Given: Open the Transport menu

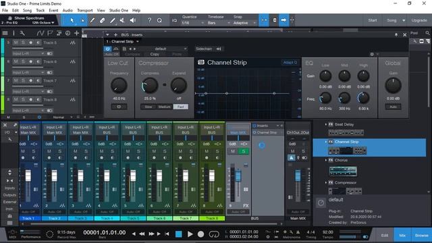Looking at the screenshot, I should click(85, 10).
